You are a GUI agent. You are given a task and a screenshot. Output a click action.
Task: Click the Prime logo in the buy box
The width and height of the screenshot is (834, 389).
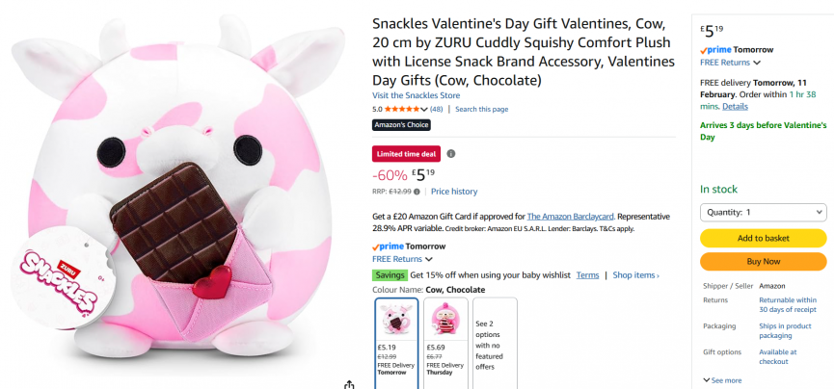[x=715, y=49]
